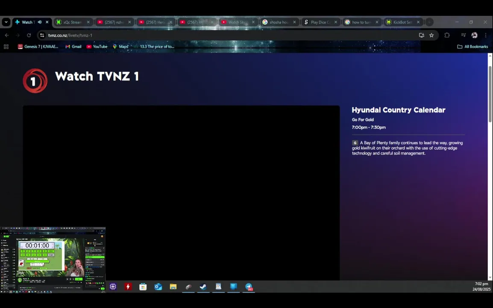Close the Play Dice tab
Viewport: 493px width, 308px height.
coord(336,22)
